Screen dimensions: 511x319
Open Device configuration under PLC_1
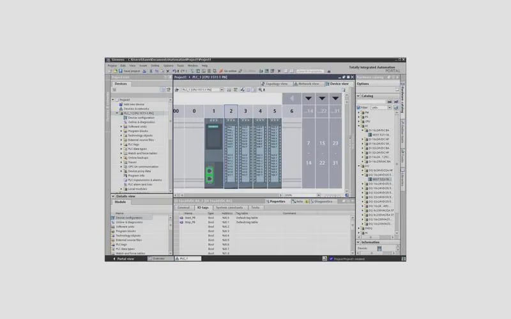click(141, 117)
